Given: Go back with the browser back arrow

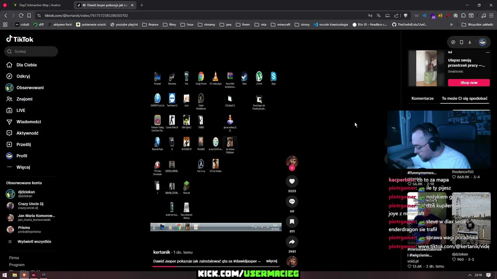Looking at the screenshot, I should (x=5, y=15).
